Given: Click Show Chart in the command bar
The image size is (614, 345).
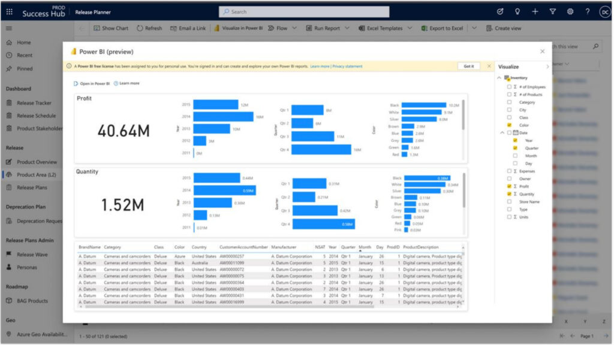Looking at the screenshot, I should click(111, 28).
